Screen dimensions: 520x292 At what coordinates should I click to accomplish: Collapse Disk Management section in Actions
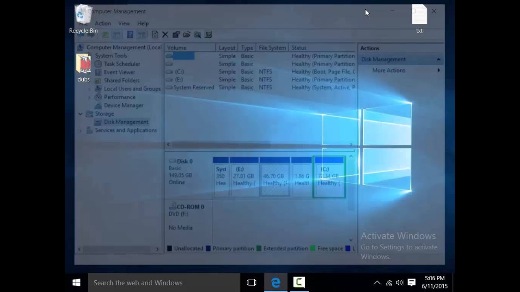(438, 59)
